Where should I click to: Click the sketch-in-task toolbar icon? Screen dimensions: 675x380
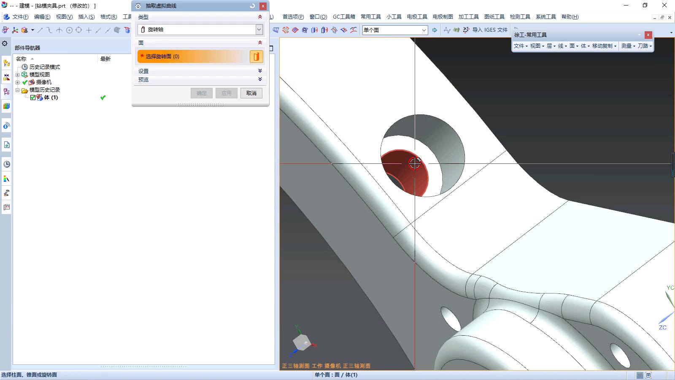[5, 30]
